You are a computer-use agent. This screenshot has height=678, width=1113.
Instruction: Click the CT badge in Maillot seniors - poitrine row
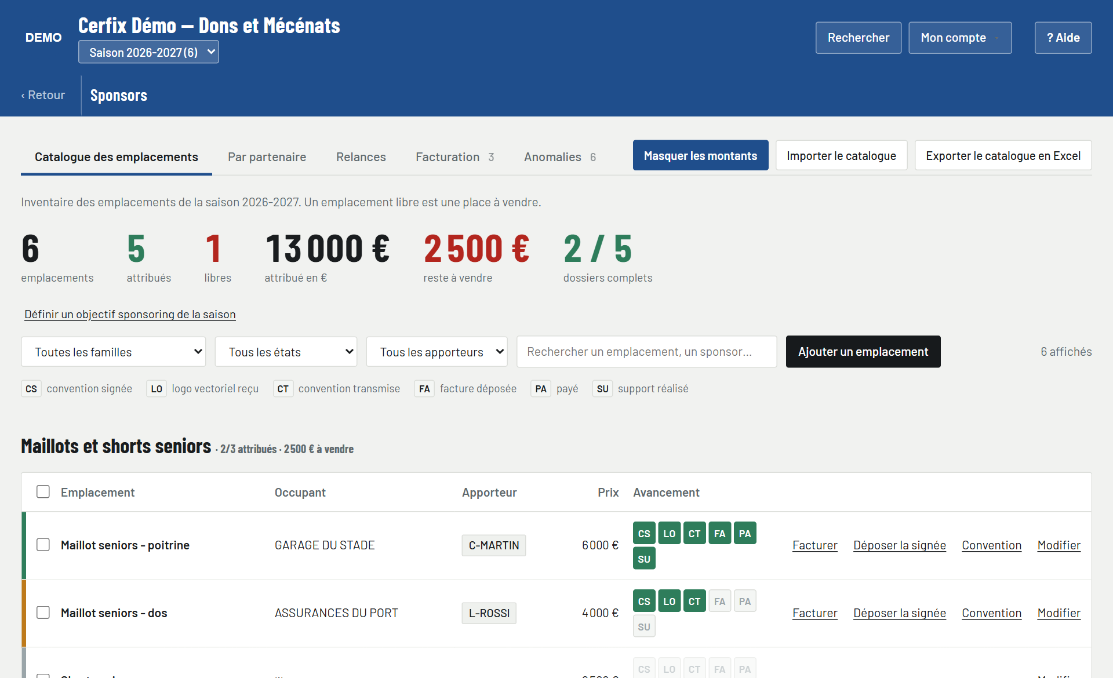[x=694, y=533]
